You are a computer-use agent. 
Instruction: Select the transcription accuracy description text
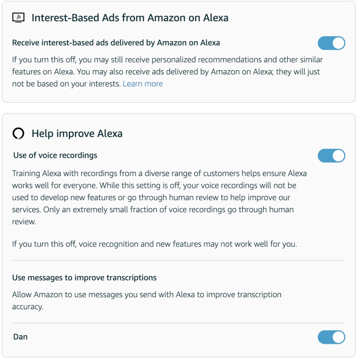(147, 300)
